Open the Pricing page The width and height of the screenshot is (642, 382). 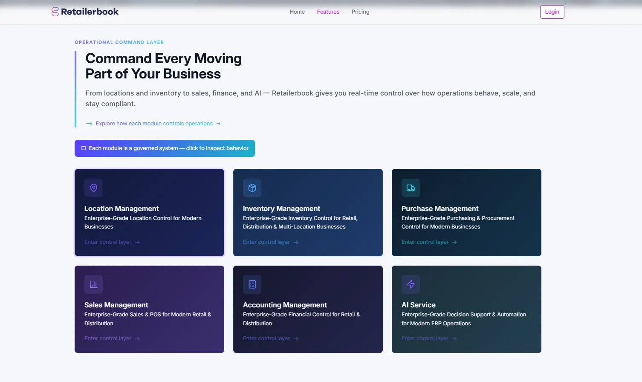coord(361,12)
